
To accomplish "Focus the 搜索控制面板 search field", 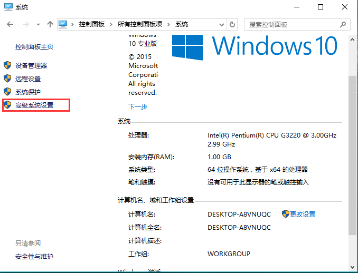I will [x=297, y=24].
